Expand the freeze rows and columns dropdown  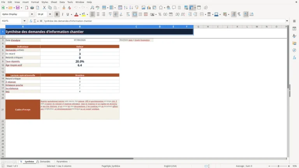pyautogui.click(x=195, y=8)
